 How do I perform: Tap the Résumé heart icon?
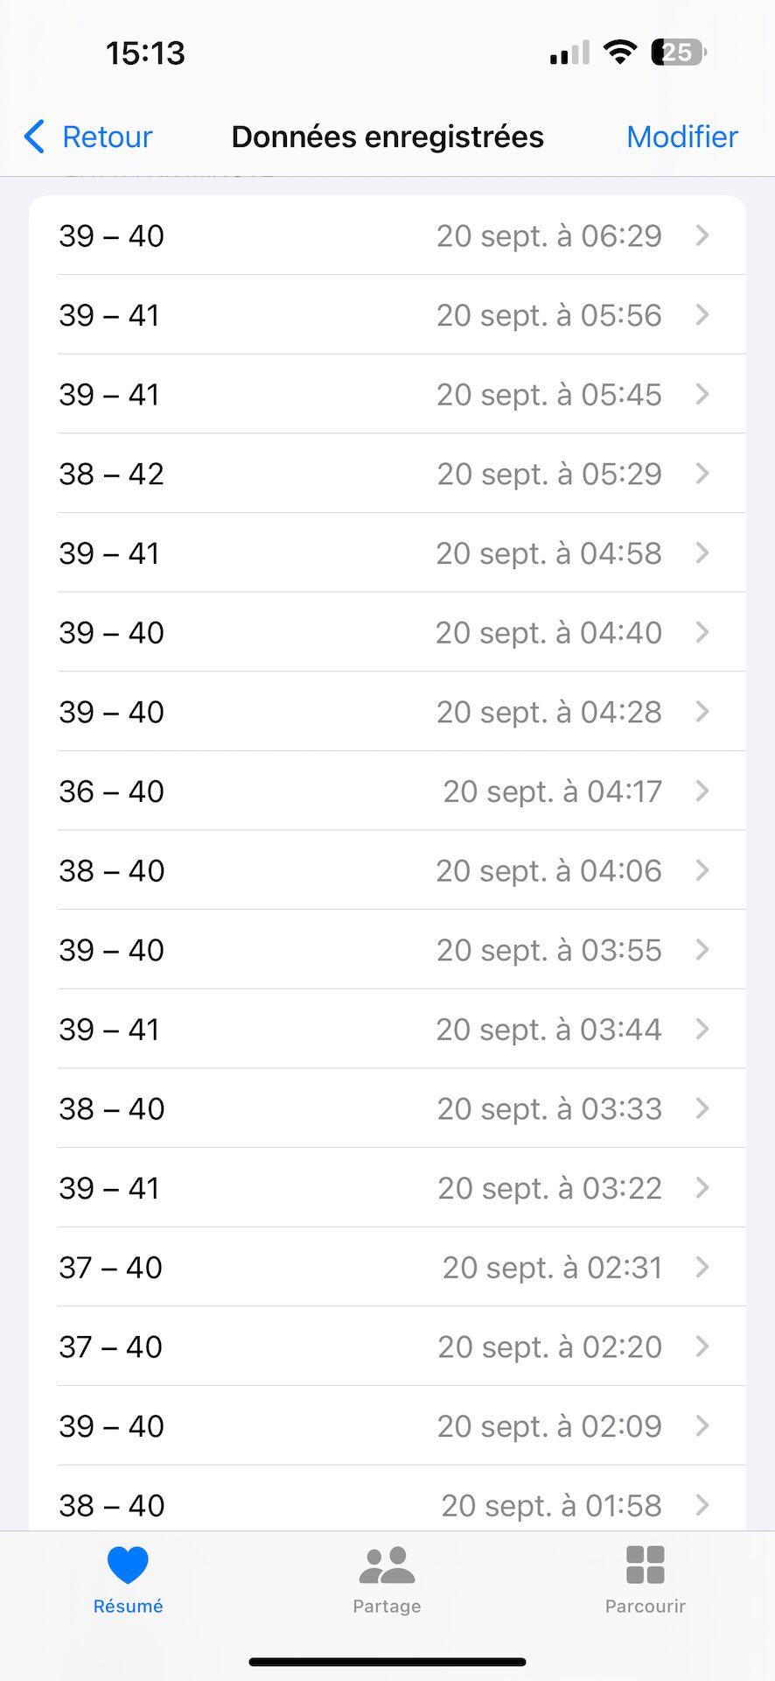coord(128,1565)
